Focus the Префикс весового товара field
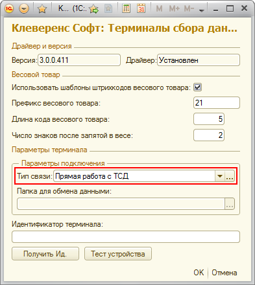This screenshot has width=255, height=285. [217, 103]
